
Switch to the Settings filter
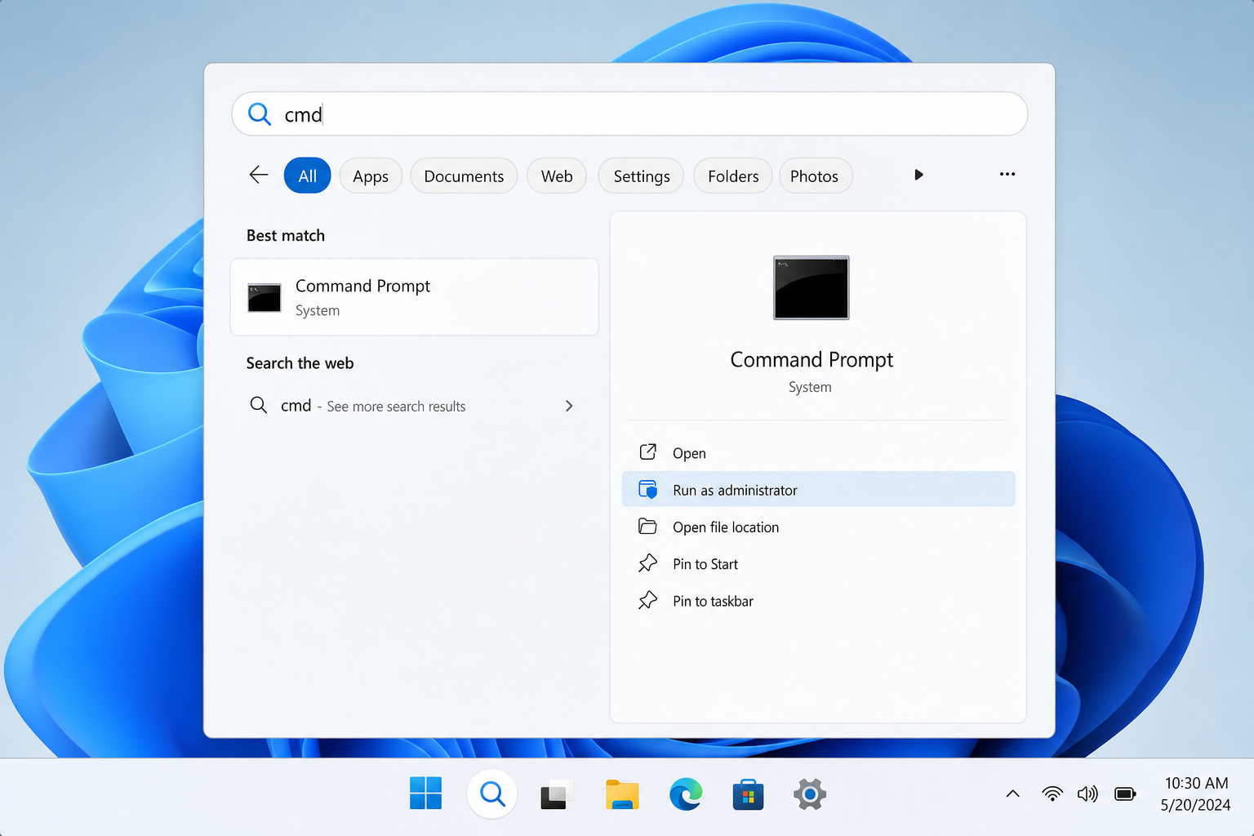641,176
